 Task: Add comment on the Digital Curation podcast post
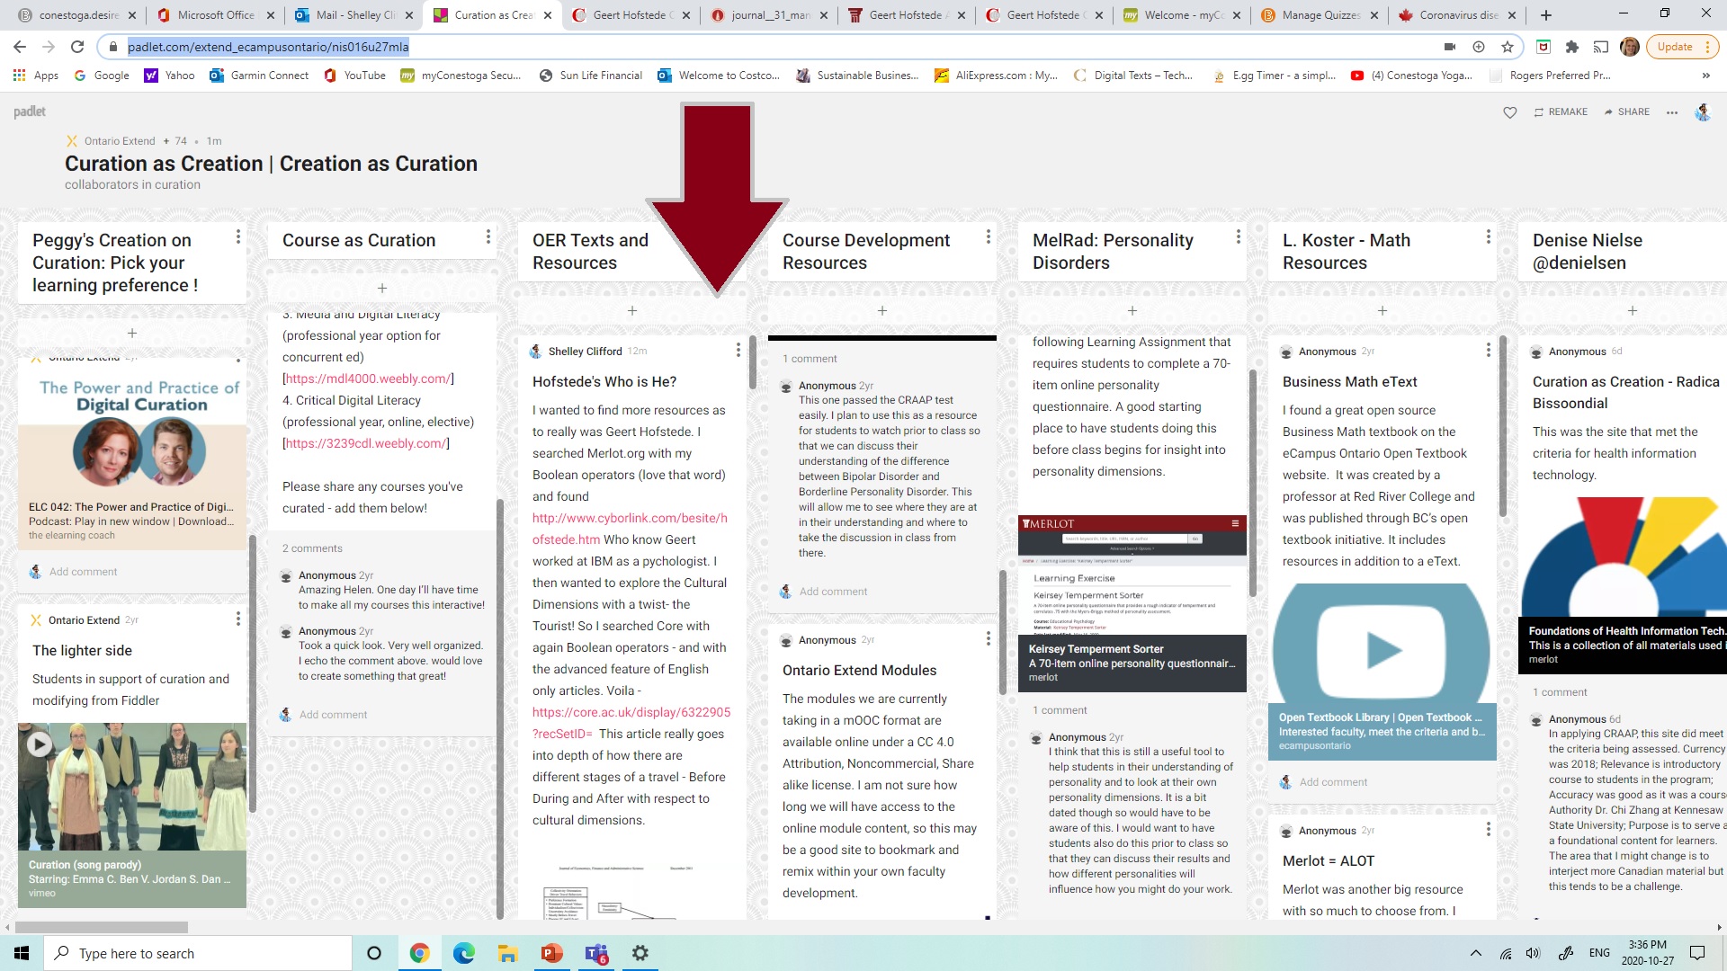coord(83,572)
